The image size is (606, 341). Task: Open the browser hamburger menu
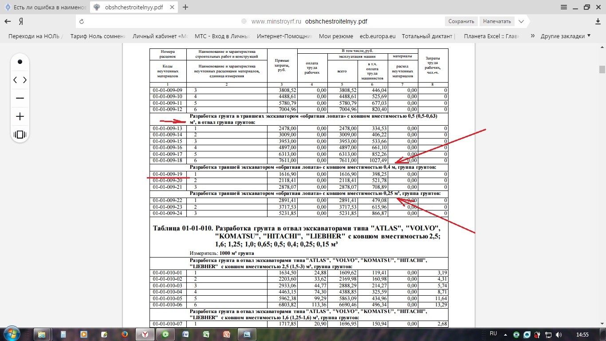[564, 7]
